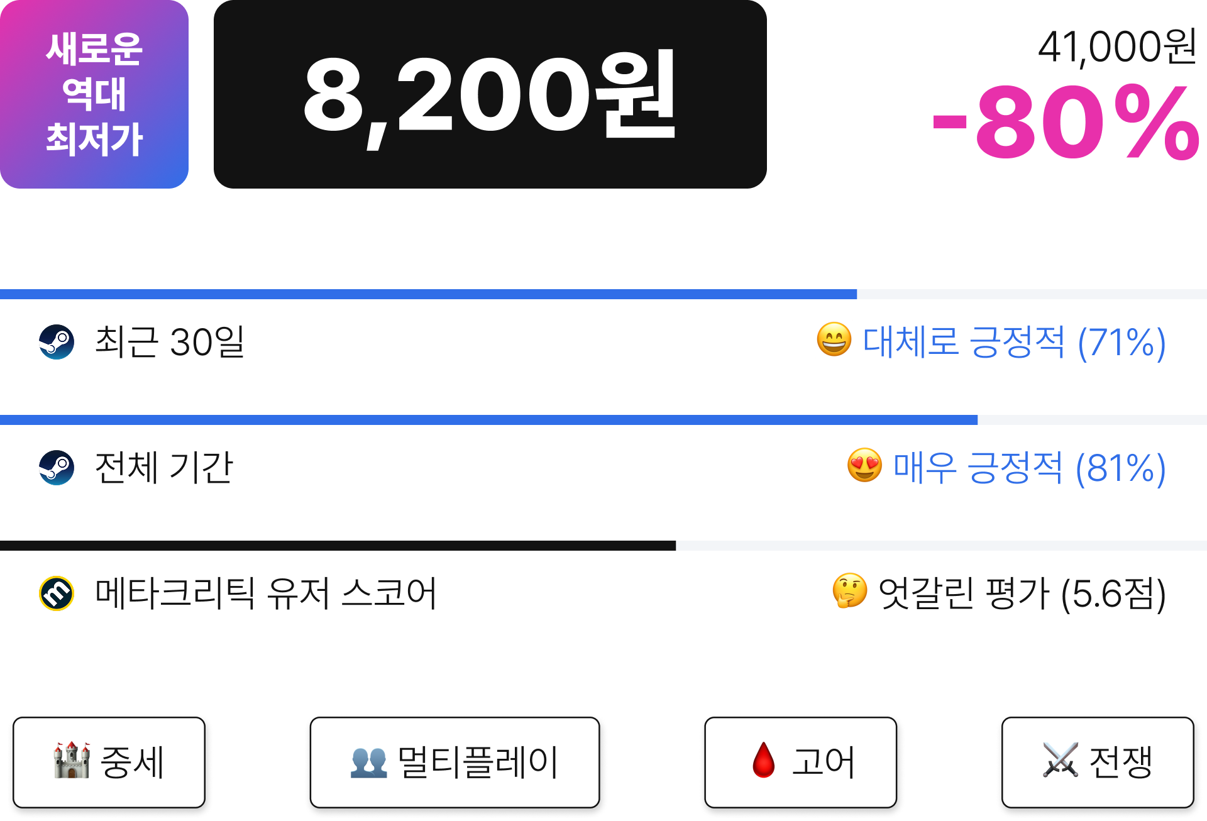This screenshot has width=1207, height=821.
Task: Click the thinking emoji next to 엇갈린 평가
Action: pos(850,591)
